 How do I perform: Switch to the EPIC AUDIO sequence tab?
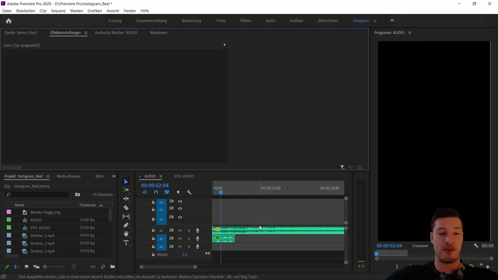pyautogui.click(x=184, y=176)
